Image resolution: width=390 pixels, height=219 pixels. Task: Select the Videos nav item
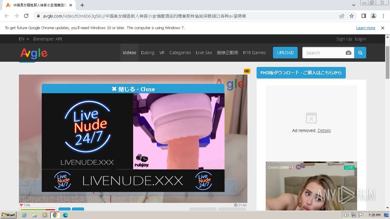click(x=129, y=53)
